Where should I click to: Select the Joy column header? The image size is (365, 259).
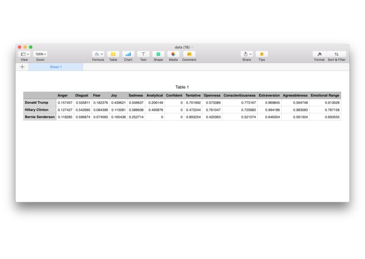[118, 95]
